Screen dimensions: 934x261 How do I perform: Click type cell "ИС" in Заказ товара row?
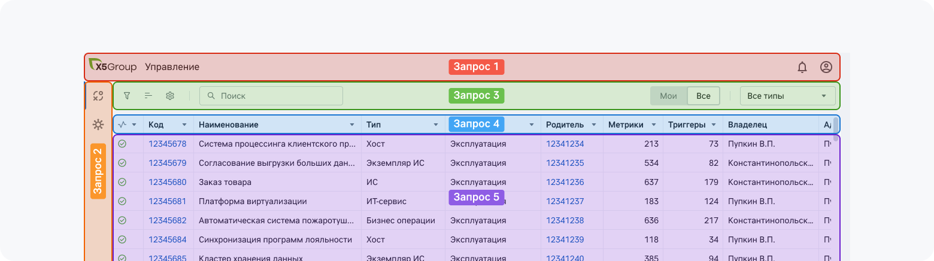pos(404,182)
